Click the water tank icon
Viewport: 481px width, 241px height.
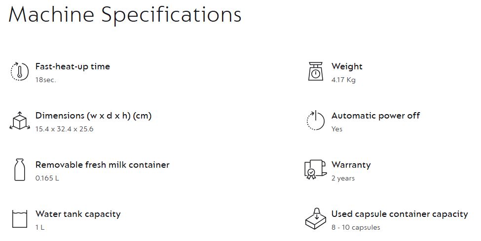[19, 219]
